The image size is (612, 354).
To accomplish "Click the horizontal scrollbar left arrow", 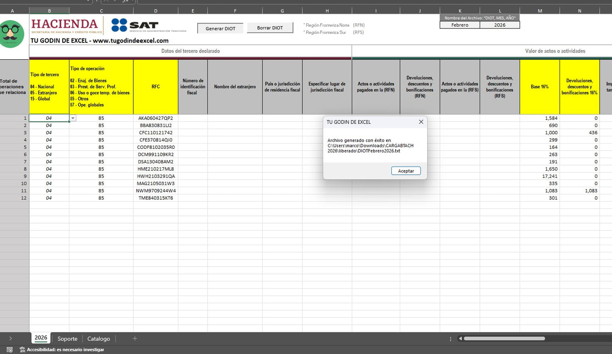I will pyautogui.click(x=460, y=339).
